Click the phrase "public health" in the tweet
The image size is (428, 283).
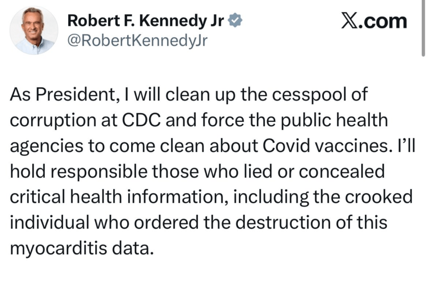tap(334, 121)
